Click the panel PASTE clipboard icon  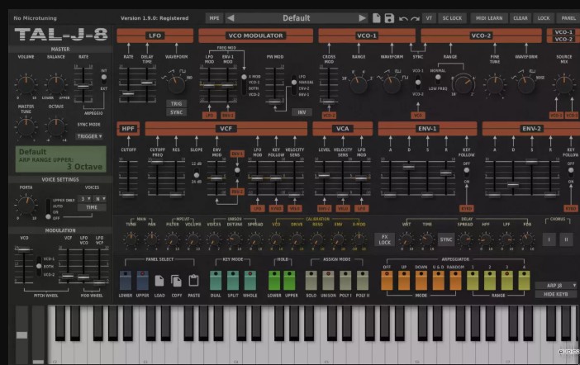click(193, 281)
